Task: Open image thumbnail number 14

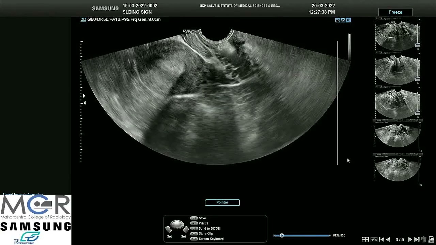Action: pos(398,135)
